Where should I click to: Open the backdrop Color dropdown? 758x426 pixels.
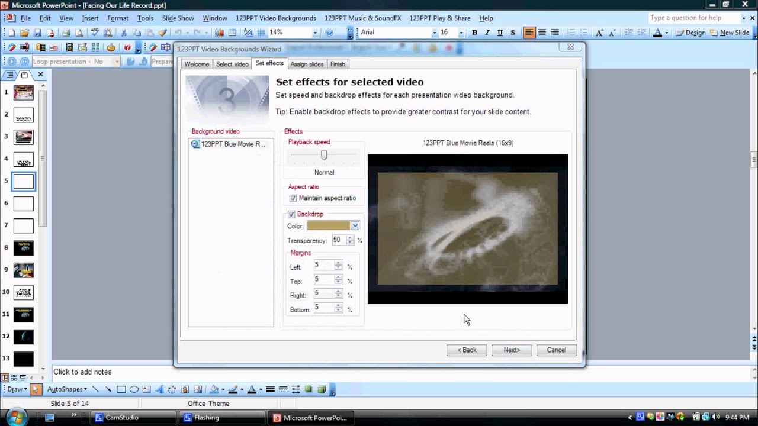pyautogui.click(x=355, y=226)
